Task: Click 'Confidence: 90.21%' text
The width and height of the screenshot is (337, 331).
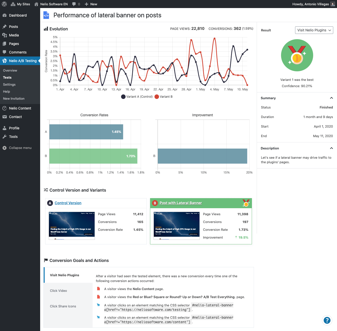Action: (x=297, y=86)
